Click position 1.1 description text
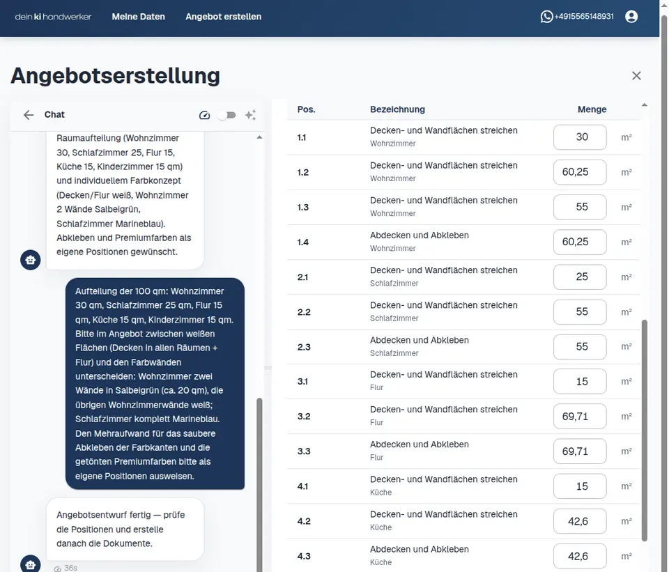This screenshot has height=572, width=669. (x=444, y=130)
